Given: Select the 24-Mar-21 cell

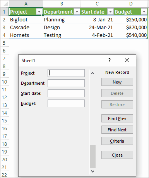Looking at the screenshot, I should (97, 27).
